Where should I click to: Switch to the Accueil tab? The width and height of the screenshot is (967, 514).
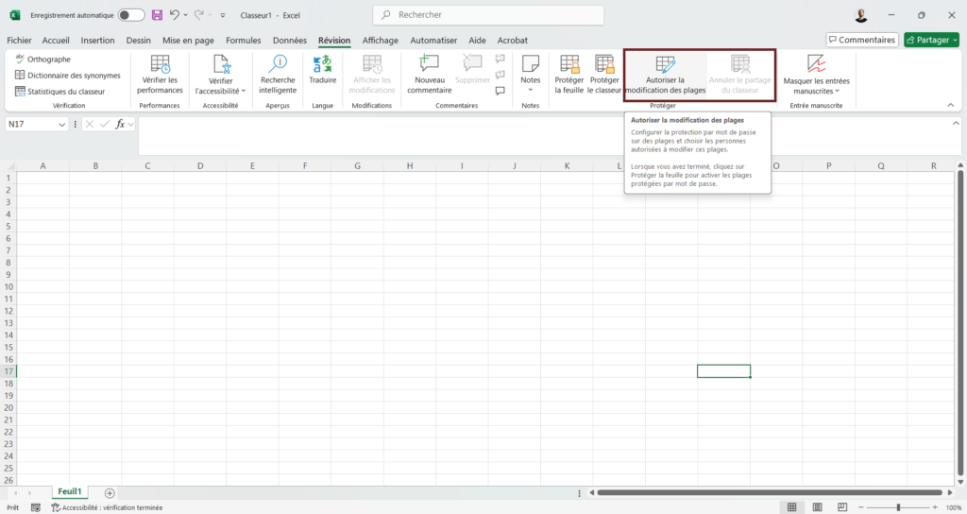(x=56, y=40)
